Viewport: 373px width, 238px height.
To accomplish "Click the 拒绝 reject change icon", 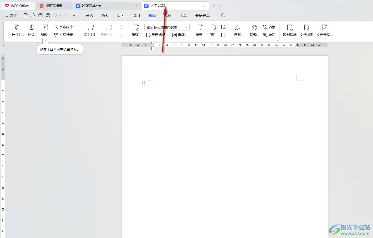I will 213,27.
